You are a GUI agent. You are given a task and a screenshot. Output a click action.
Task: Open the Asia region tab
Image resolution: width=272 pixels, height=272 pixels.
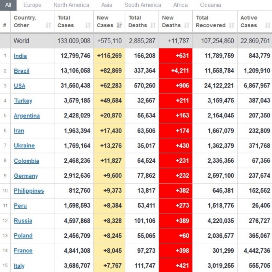pos(107,5)
